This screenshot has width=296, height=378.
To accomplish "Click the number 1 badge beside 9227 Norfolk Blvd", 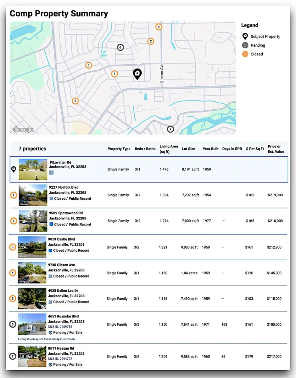I will pos(14,195).
